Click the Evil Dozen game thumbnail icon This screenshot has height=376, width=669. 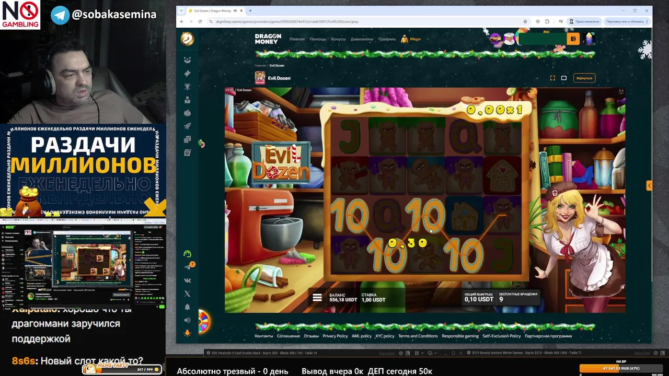point(260,78)
